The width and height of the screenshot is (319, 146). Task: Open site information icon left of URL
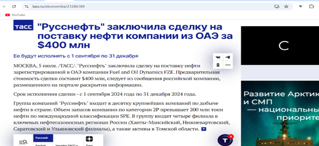[x=27, y=6]
